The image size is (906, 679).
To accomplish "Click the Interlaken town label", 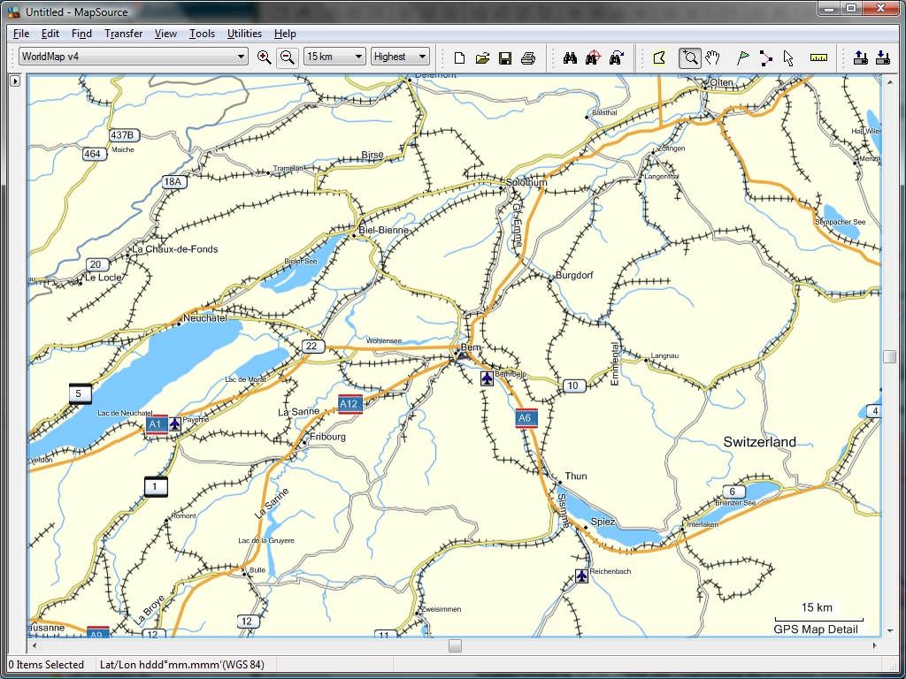I will [702, 524].
